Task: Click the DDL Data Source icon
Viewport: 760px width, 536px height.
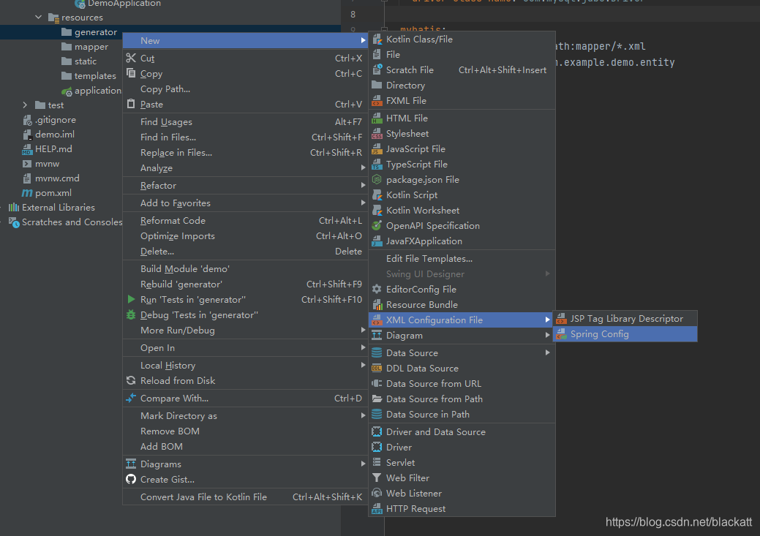Action: point(377,369)
